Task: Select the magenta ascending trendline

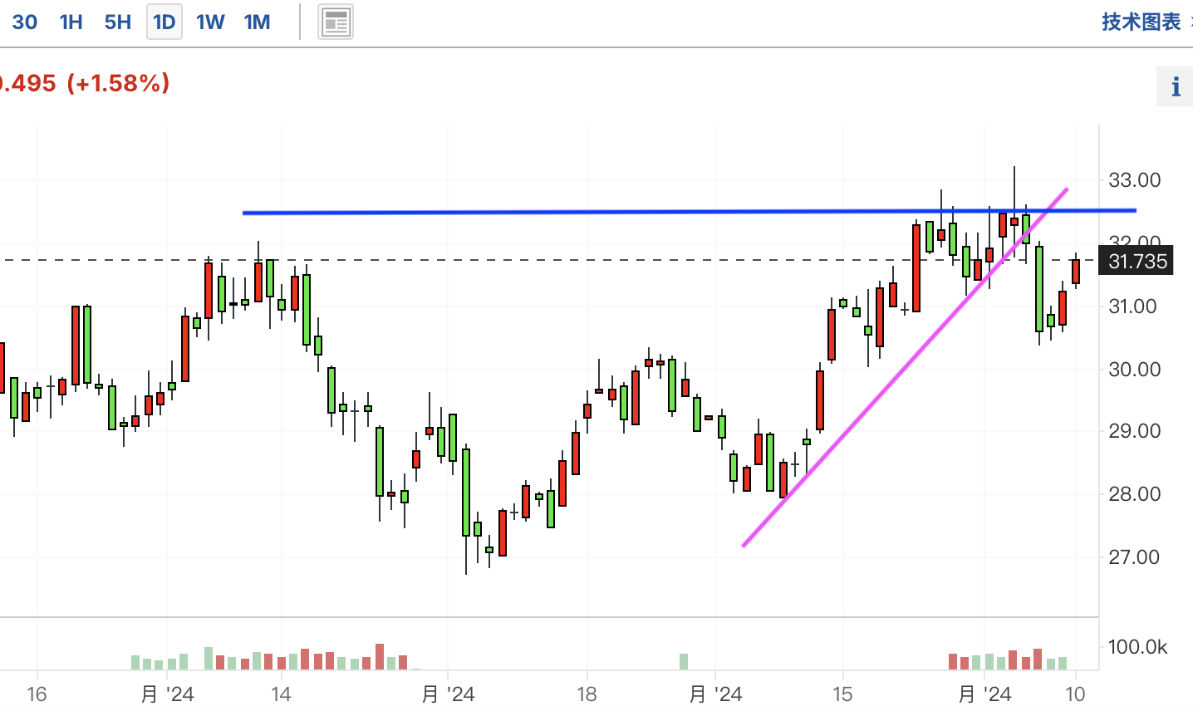Action: pos(906,367)
